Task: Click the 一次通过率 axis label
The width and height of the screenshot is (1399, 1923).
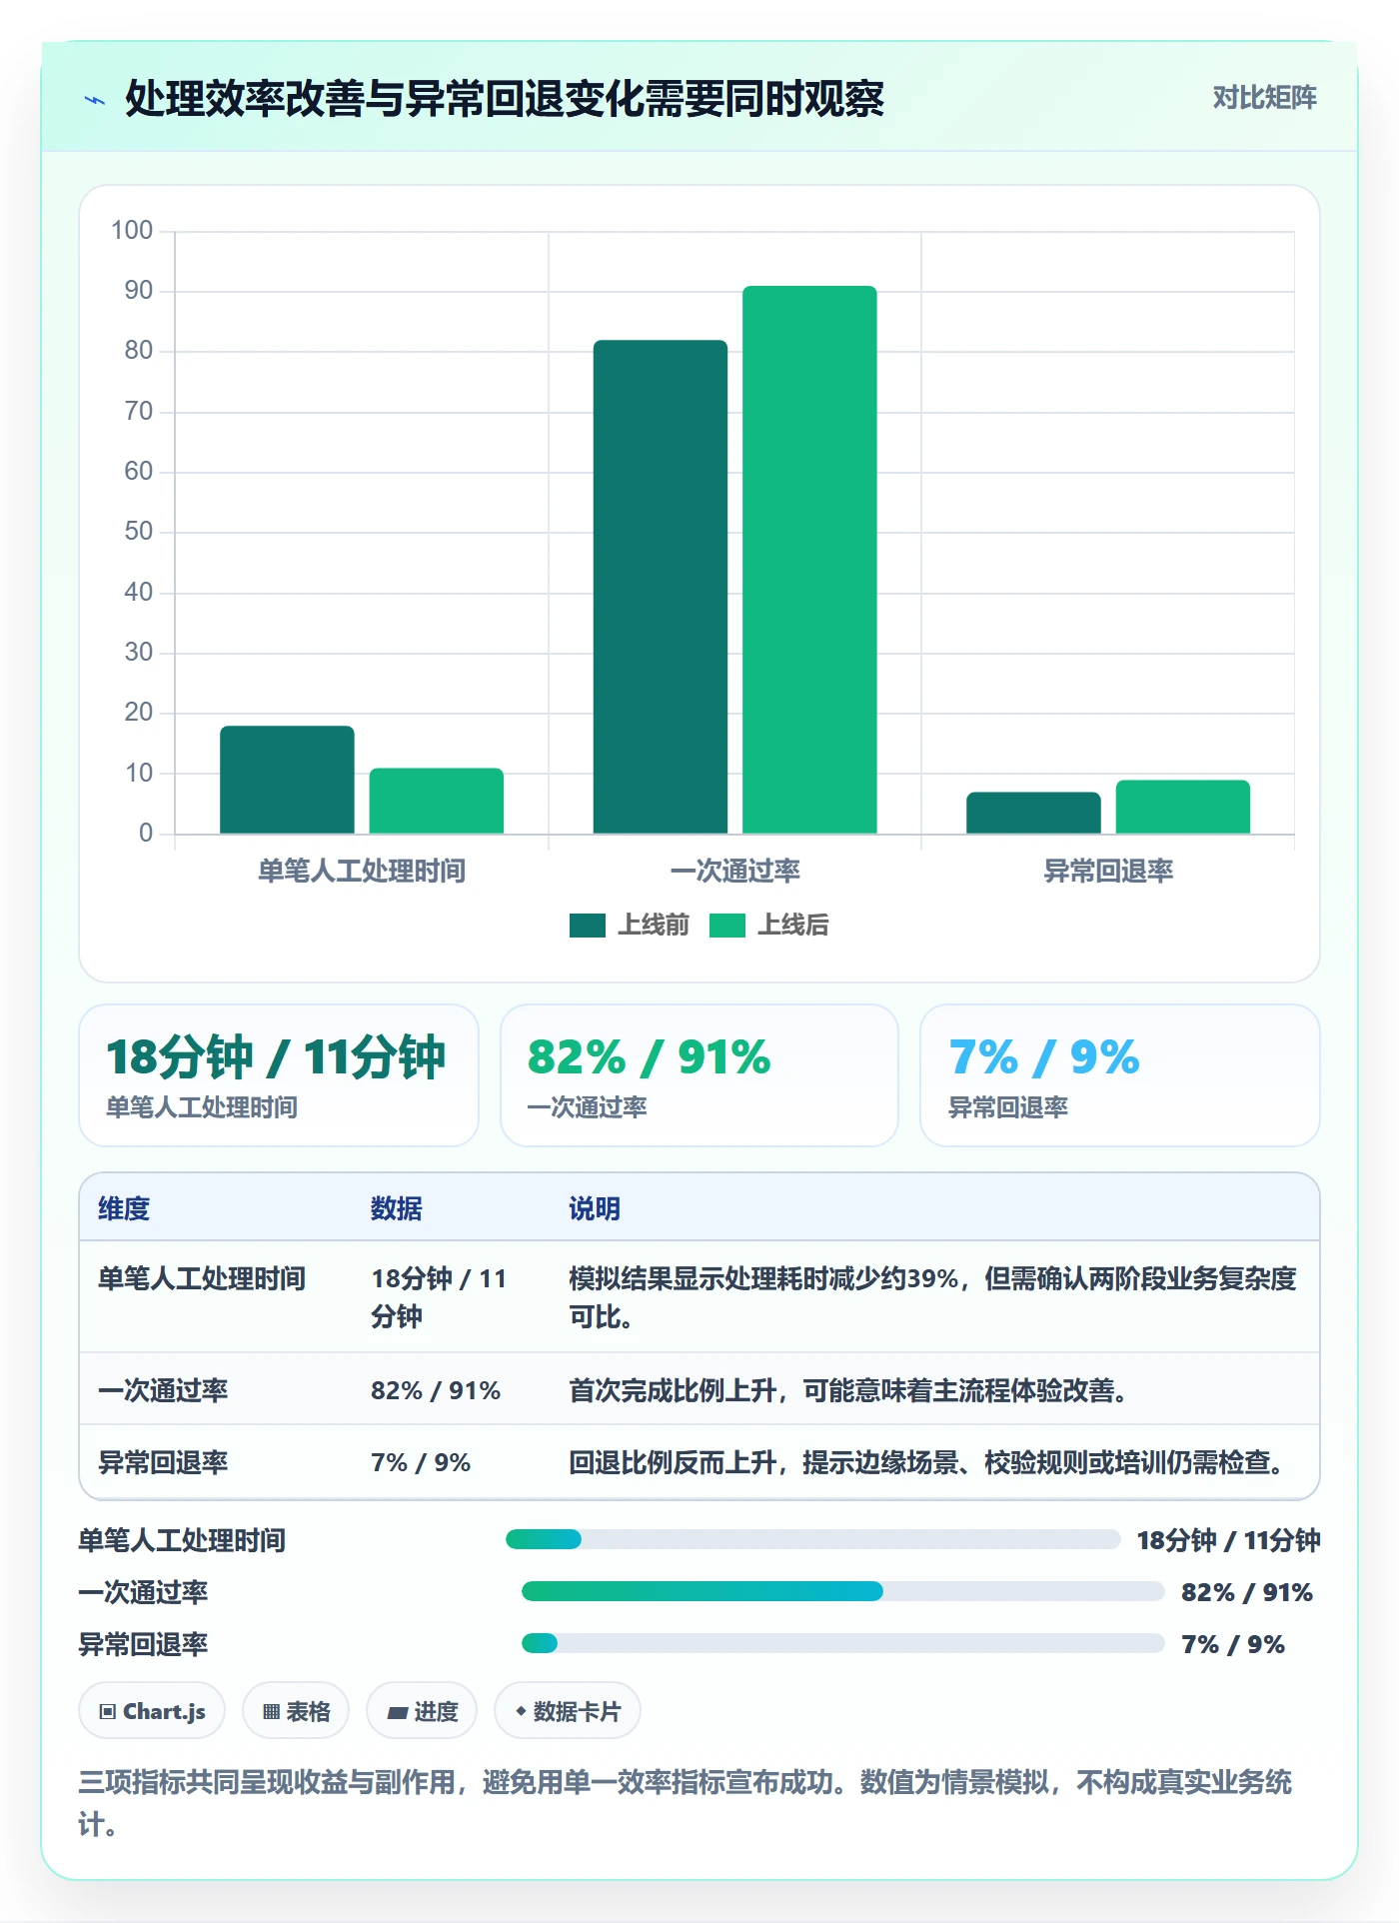Action: pos(735,872)
